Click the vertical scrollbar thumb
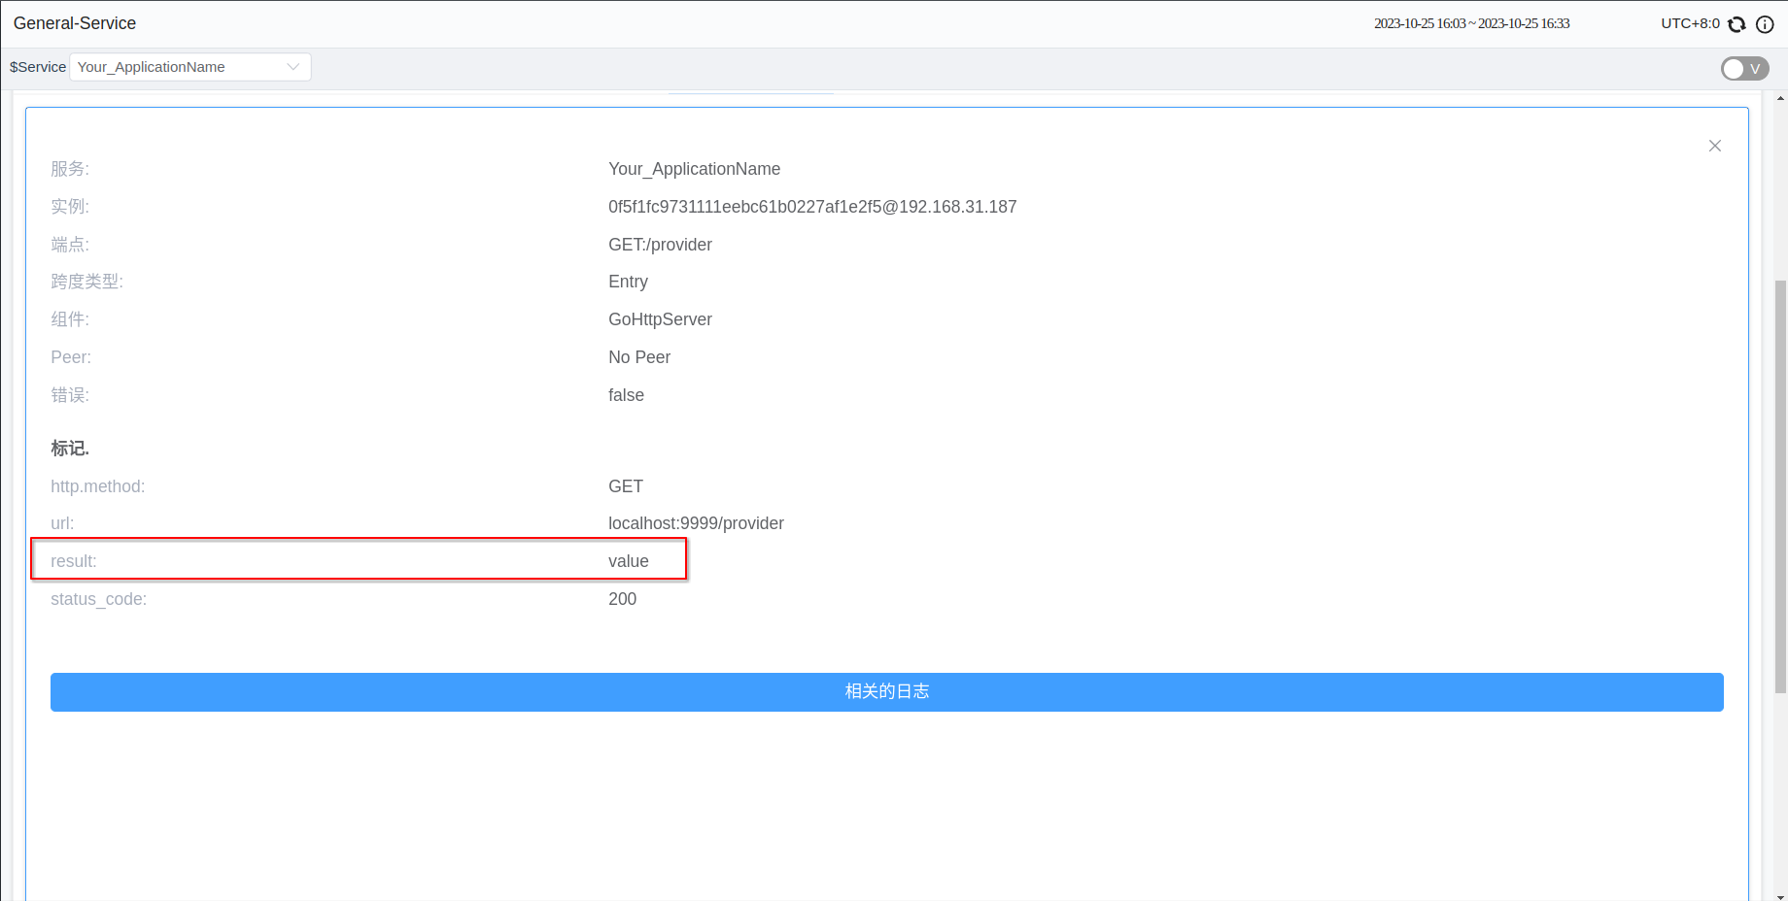This screenshot has height=901, width=1788. coord(1780,485)
